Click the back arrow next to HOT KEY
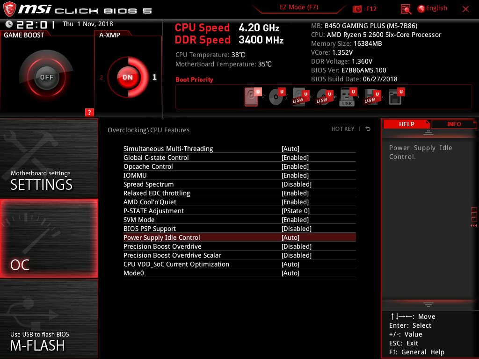Screen dimensions: 479x359 click(368, 129)
